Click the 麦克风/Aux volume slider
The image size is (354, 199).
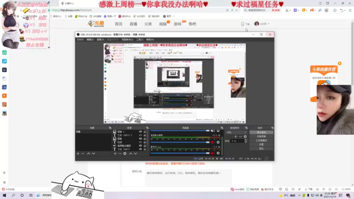coord(180,153)
